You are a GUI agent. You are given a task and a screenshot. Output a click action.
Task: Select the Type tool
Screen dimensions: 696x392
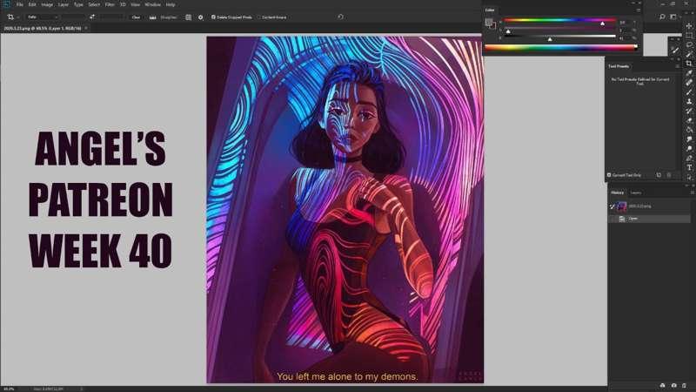689,167
